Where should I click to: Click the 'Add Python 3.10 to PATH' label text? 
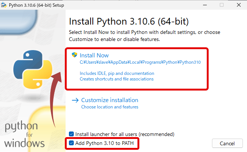104,143
